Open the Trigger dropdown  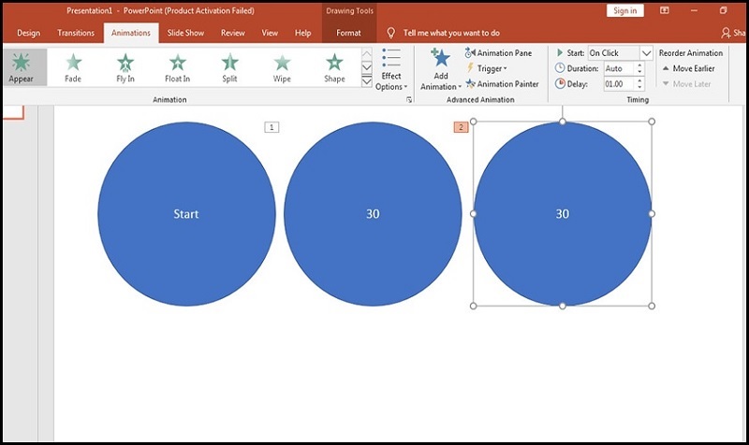coord(487,68)
